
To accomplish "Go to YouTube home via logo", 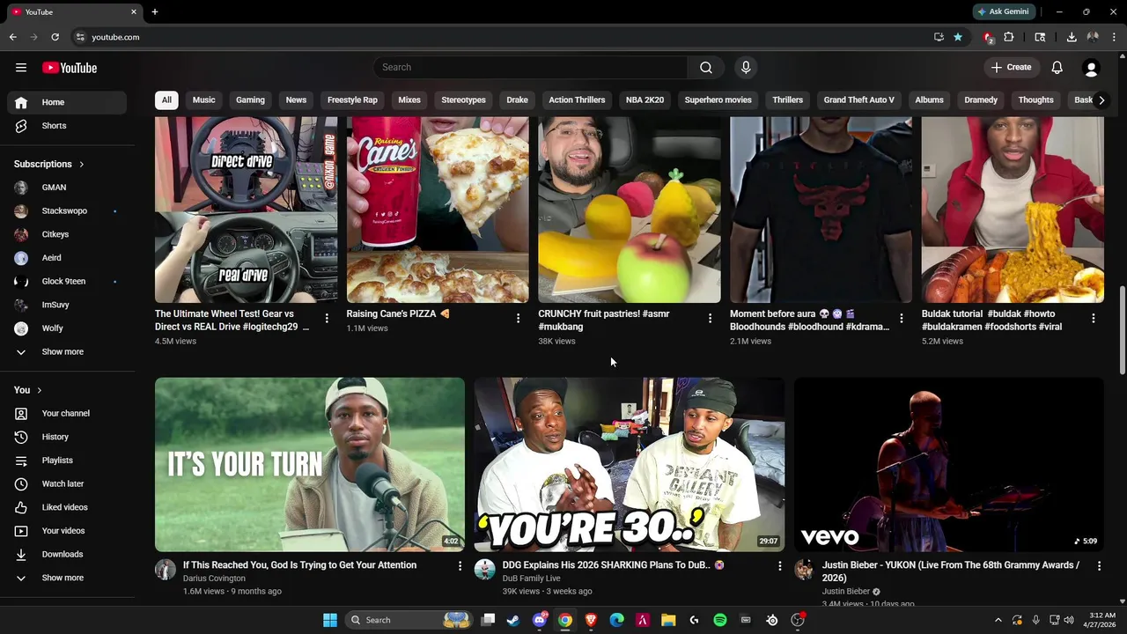I will click(x=70, y=68).
